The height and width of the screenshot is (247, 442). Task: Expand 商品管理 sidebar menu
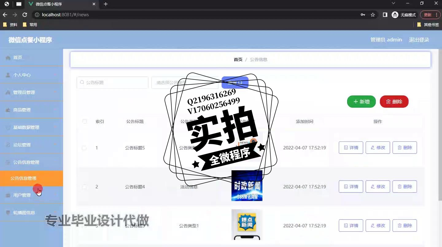pos(31,110)
